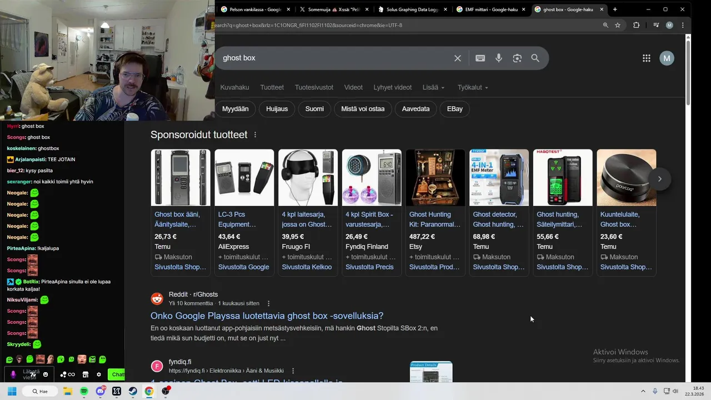Open the Chrome three-dot menu

click(683, 25)
